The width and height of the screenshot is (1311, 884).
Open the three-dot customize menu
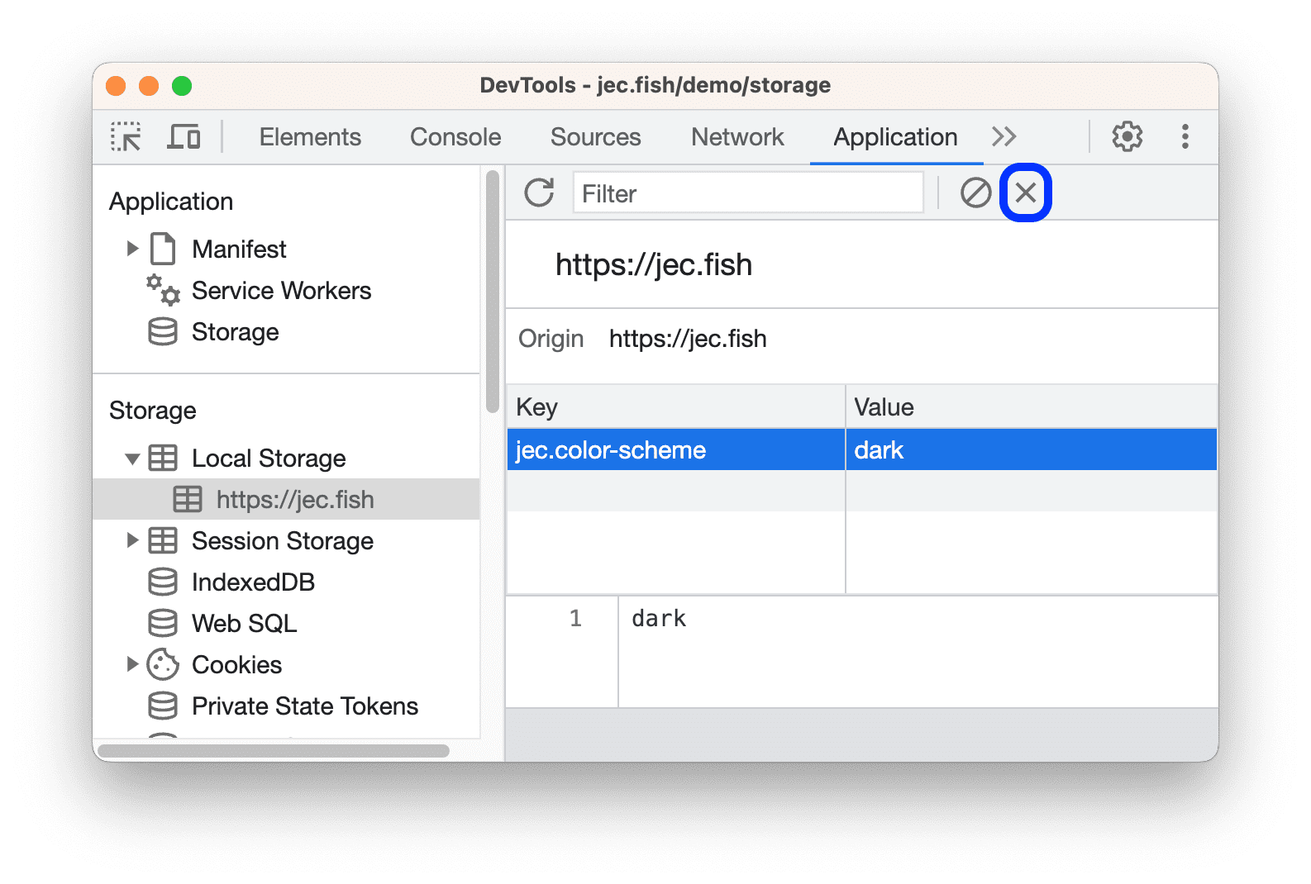(1185, 137)
